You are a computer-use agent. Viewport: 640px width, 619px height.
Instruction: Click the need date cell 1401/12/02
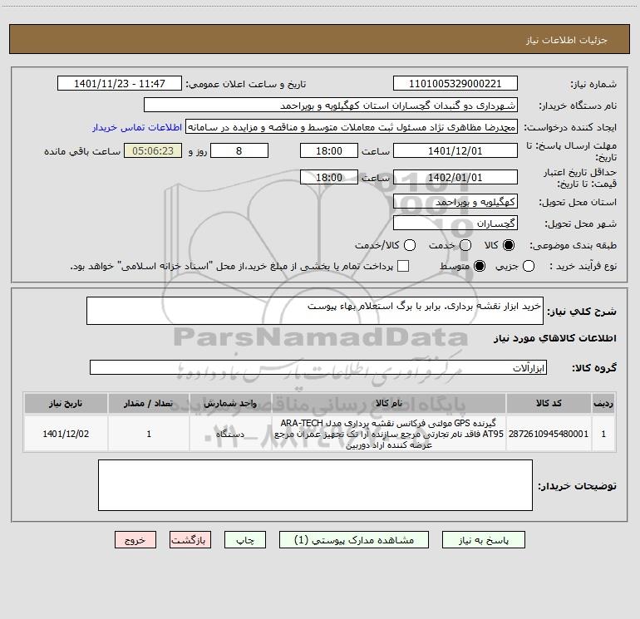[66, 434]
